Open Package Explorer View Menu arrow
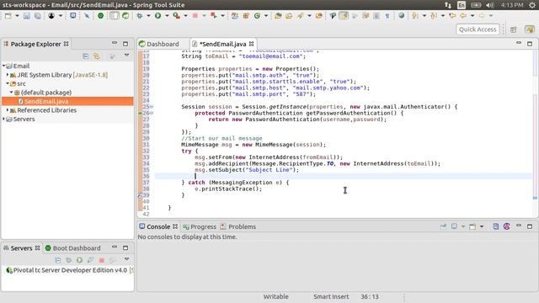 coord(126,56)
